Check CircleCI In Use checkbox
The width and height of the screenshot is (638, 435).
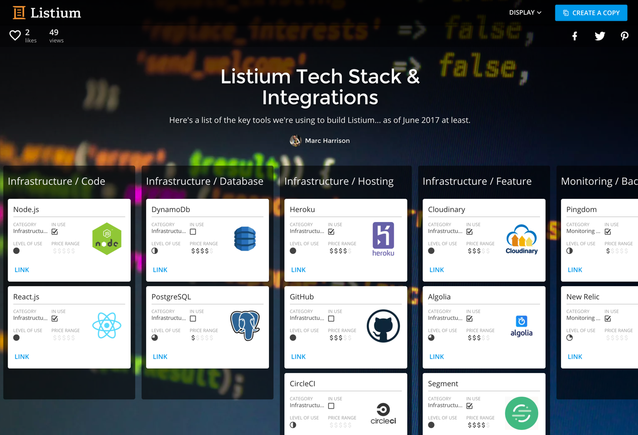(x=331, y=406)
